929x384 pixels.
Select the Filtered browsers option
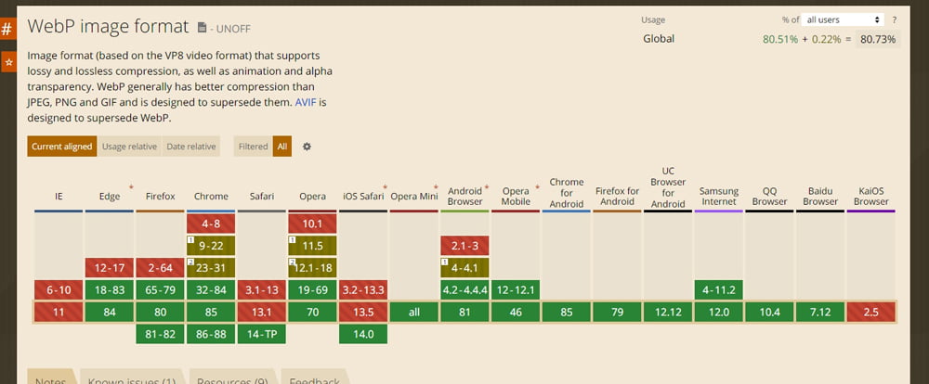click(253, 147)
